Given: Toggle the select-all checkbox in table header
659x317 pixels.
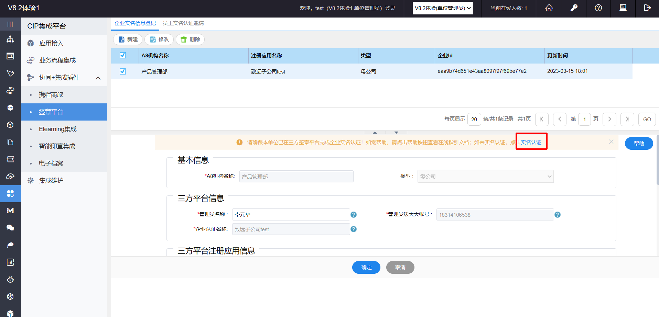Looking at the screenshot, I should tap(123, 55).
